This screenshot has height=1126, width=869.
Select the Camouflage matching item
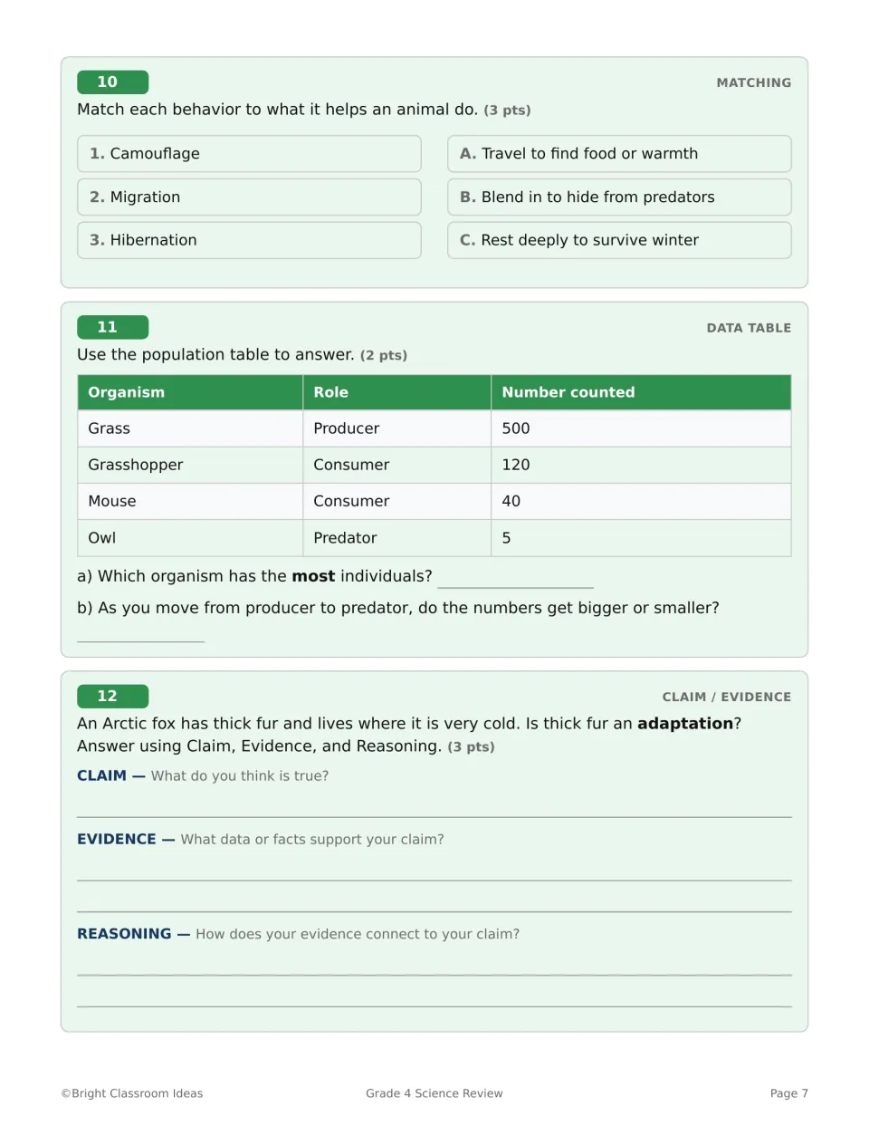click(249, 154)
